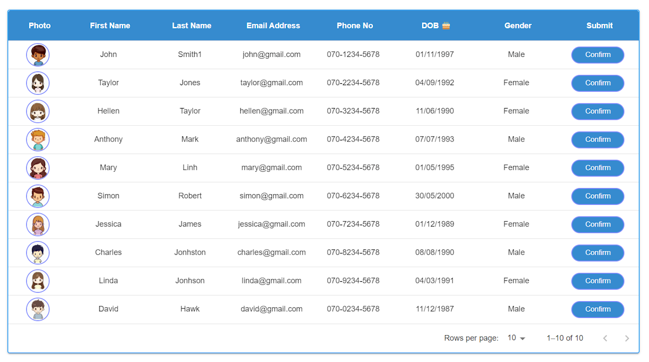649x362 pixels.
Task: Confirm the row for Jessica James
Action: coord(598,225)
